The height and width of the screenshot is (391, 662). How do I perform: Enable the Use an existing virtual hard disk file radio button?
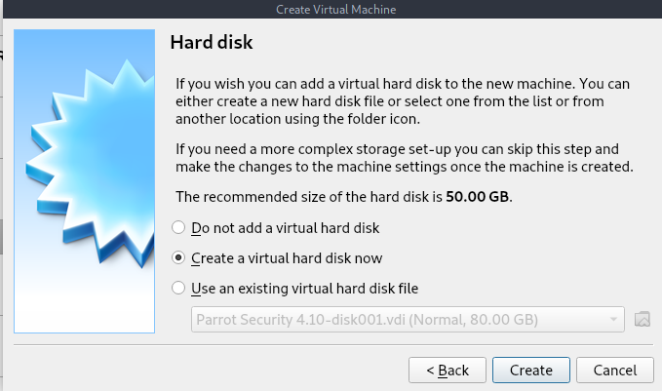click(178, 288)
